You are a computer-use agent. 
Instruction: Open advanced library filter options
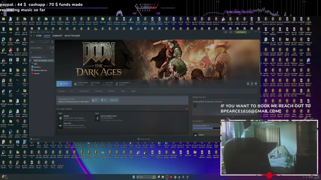pyautogui.click(x=52, y=52)
